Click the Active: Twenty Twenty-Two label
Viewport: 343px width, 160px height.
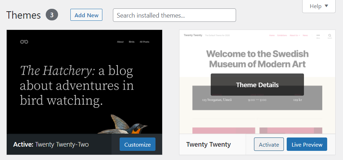coord(51,145)
